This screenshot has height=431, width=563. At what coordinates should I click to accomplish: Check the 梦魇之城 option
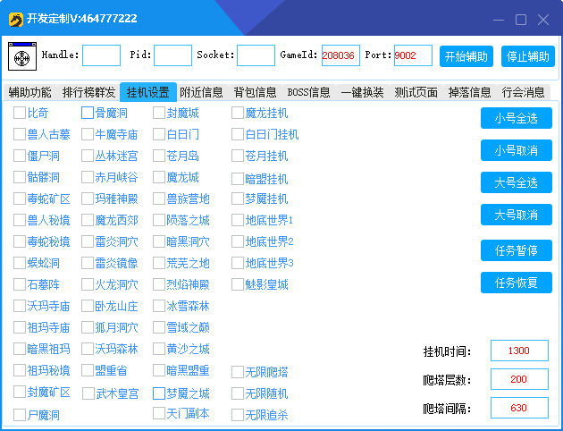coord(159,393)
